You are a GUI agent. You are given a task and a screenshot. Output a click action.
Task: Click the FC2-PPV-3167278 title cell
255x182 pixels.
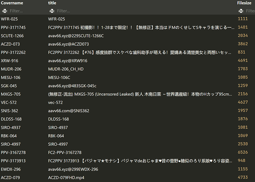click(65, 153)
